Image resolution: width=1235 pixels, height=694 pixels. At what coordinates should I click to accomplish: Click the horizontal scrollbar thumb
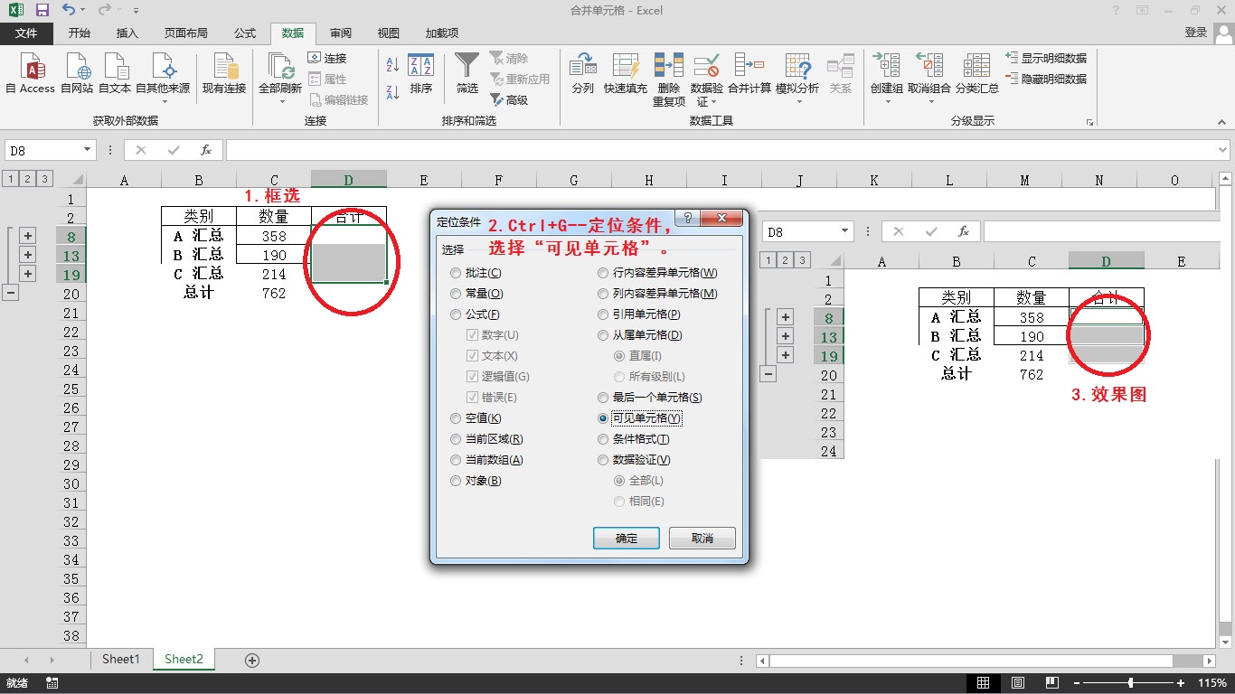coord(971,661)
